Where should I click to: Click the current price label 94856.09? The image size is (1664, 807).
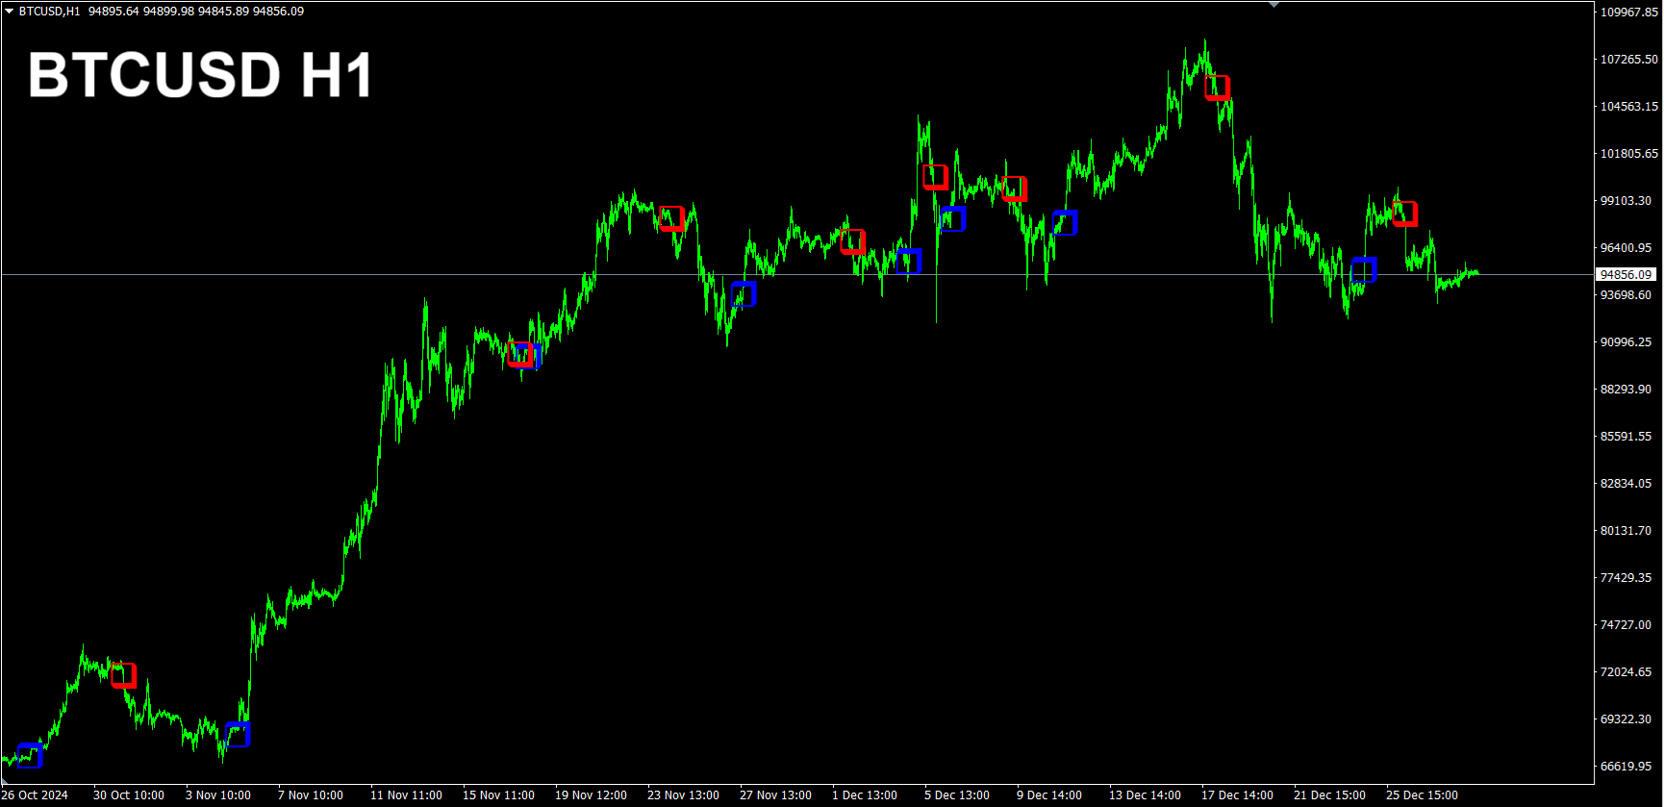coord(1626,275)
